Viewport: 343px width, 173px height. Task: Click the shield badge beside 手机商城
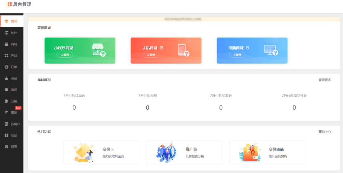(x=161, y=48)
